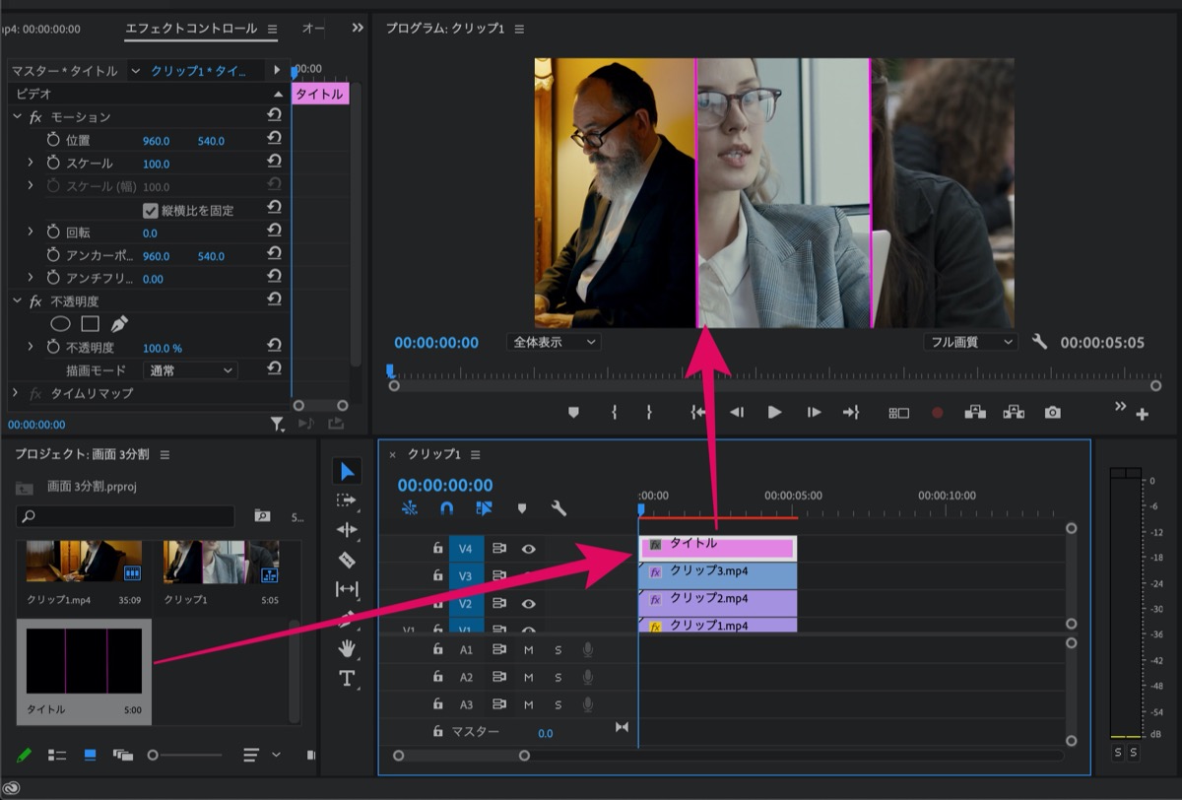
Task: Step back one frame in Program monitor
Action: click(x=736, y=413)
